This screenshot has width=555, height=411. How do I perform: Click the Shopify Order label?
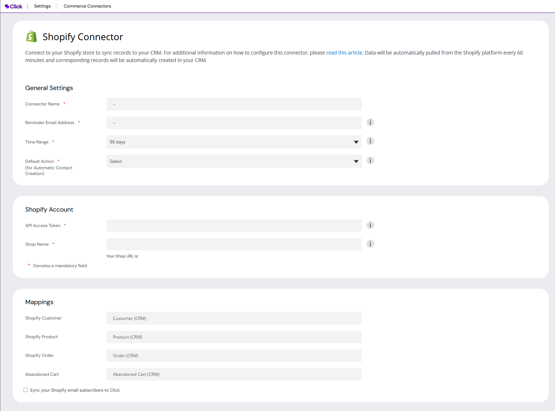coord(39,355)
